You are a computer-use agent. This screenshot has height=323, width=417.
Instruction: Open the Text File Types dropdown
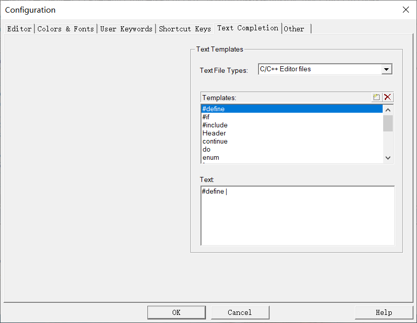(387, 69)
